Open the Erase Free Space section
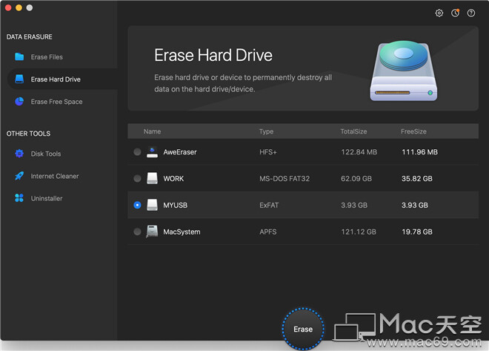The height and width of the screenshot is (351, 489). (56, 102)
